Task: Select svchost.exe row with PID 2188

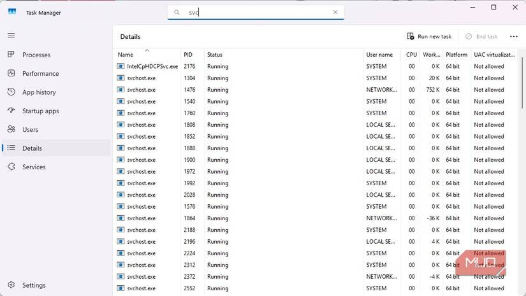Action: (316, 230)
